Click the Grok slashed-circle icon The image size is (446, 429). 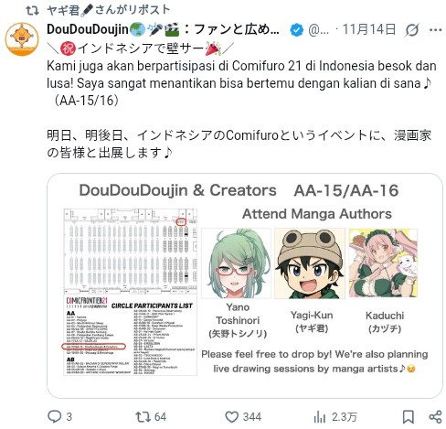412,30
